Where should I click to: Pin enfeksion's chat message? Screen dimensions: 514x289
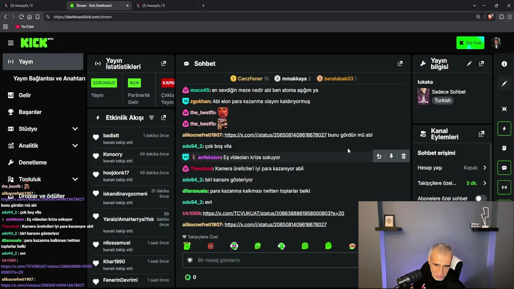pyautogui.click(x=391, y=157)
